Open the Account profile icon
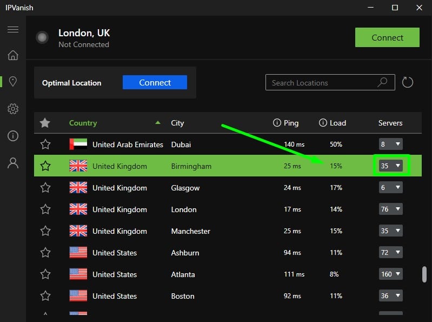Image resolution: width=432 pixels, height=322 pixels. [x=13, y=163]
